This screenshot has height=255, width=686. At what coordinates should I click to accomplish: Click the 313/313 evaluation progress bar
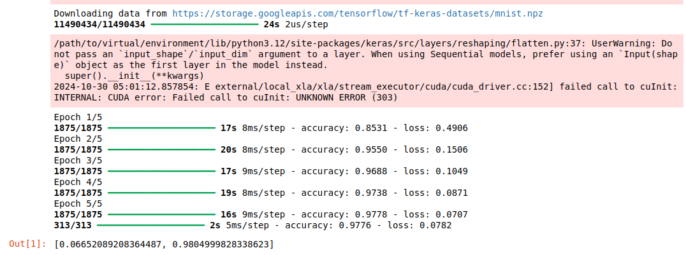[150, 225]
